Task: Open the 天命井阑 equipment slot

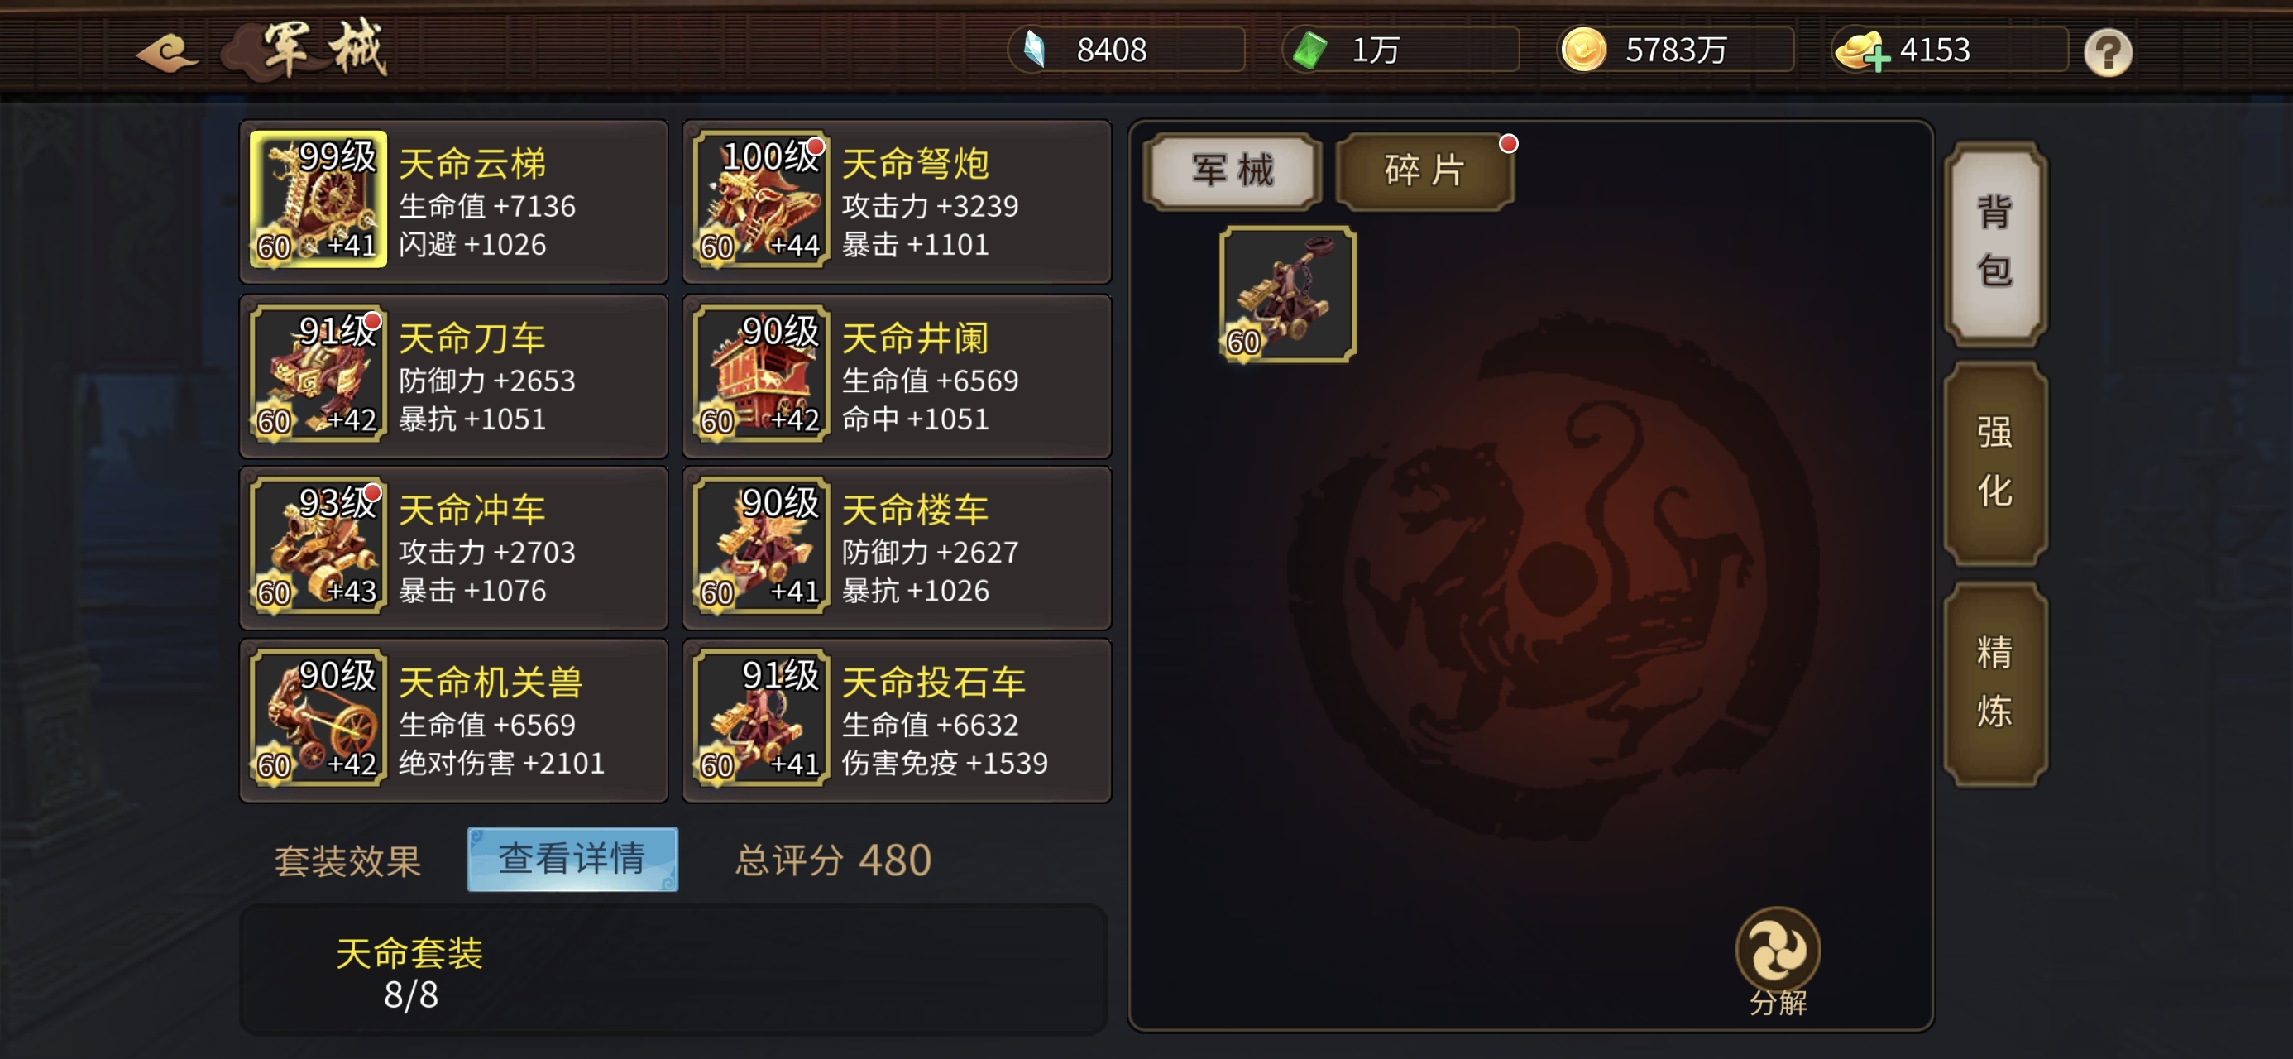Action: point(897,375)
